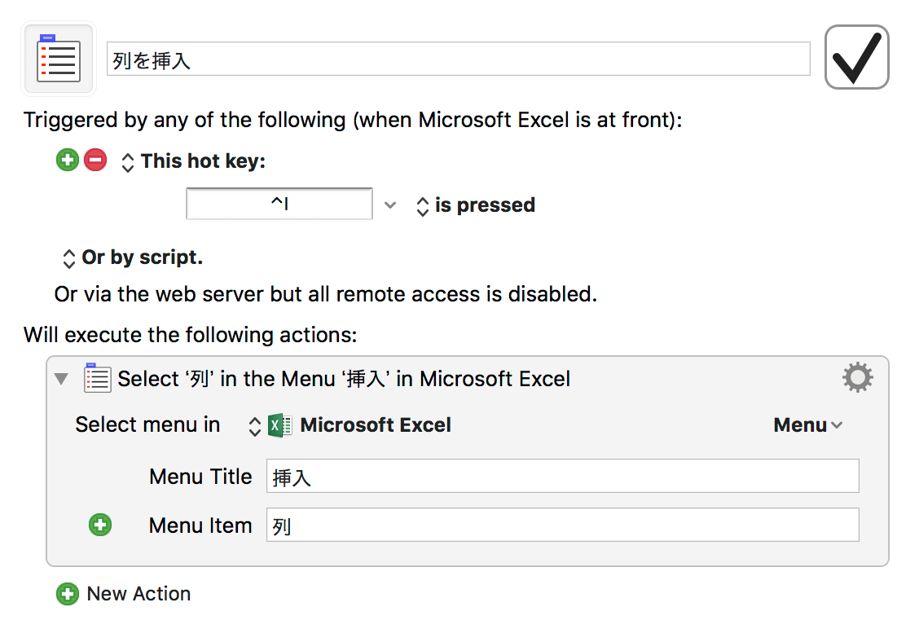
Task: Click the New Action button
Action: [124, 594]
